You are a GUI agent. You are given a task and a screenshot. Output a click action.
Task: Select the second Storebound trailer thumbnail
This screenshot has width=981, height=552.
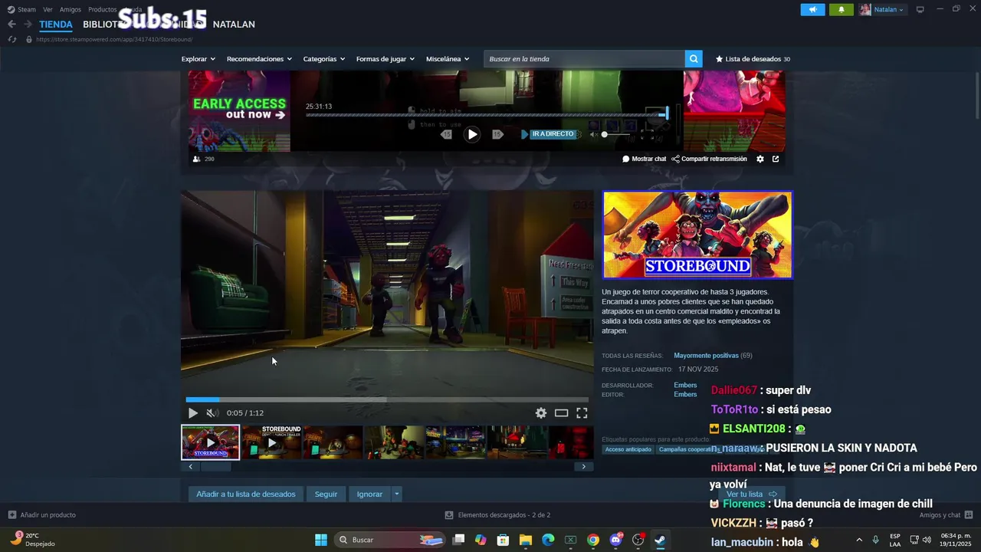point(271,442)
